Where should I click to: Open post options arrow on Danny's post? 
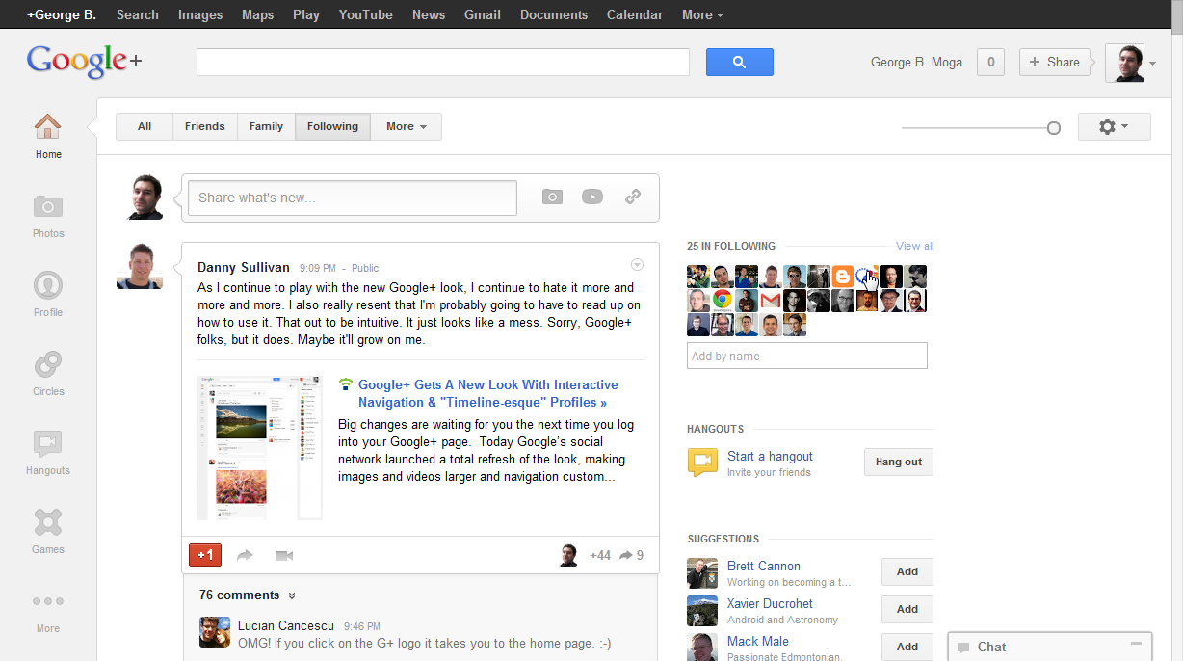[x=637, y=265]
